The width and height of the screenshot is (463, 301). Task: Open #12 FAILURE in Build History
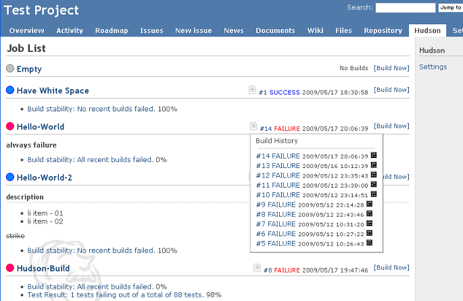pos(278,175)
